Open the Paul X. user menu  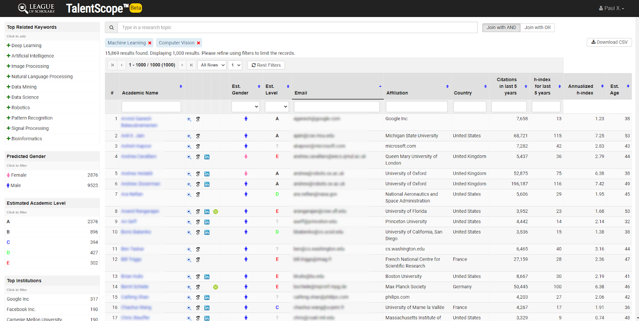611,8
